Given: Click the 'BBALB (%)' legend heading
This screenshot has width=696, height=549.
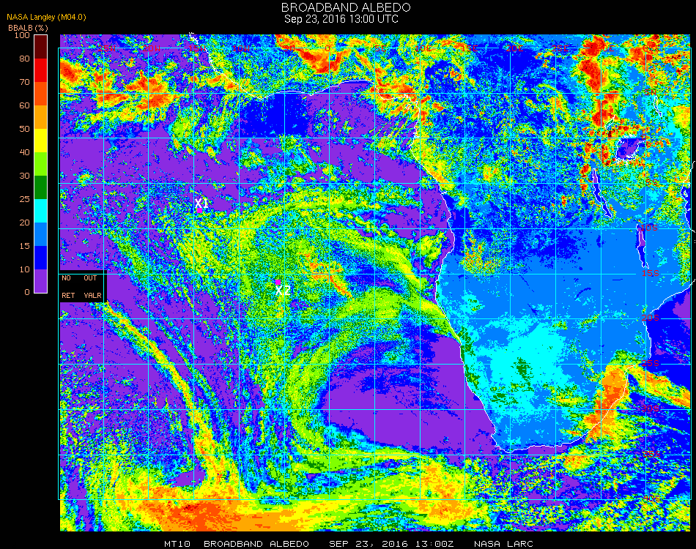Looking at the screenshot, I should 28,28.
